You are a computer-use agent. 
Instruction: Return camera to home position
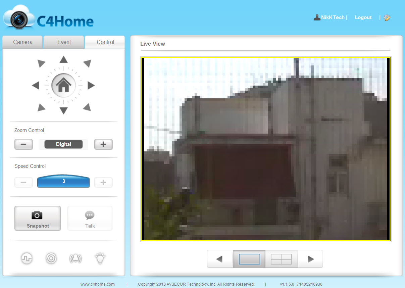point(63,85)
